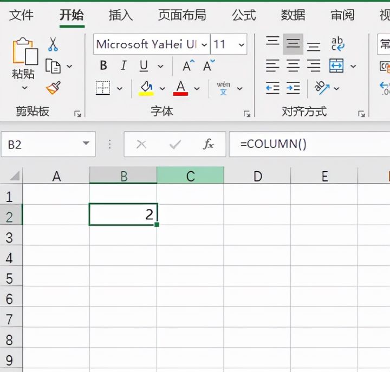Click the text orientation icon
Screen dimensions: 390x372
(x=322, y=88)
